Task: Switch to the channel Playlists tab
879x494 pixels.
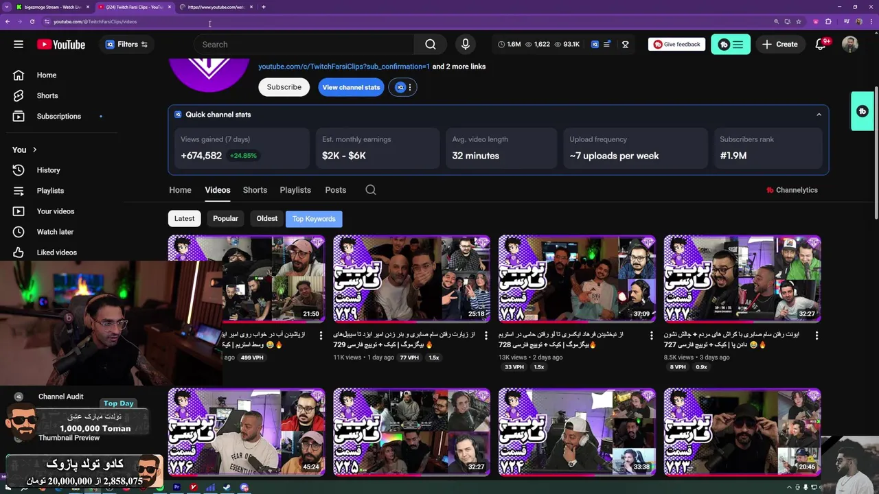Action: point(295,190)
